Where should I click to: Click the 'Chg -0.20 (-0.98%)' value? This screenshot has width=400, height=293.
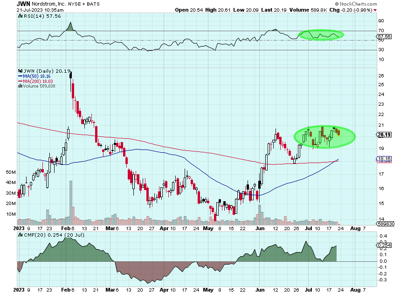click(351, 10)
